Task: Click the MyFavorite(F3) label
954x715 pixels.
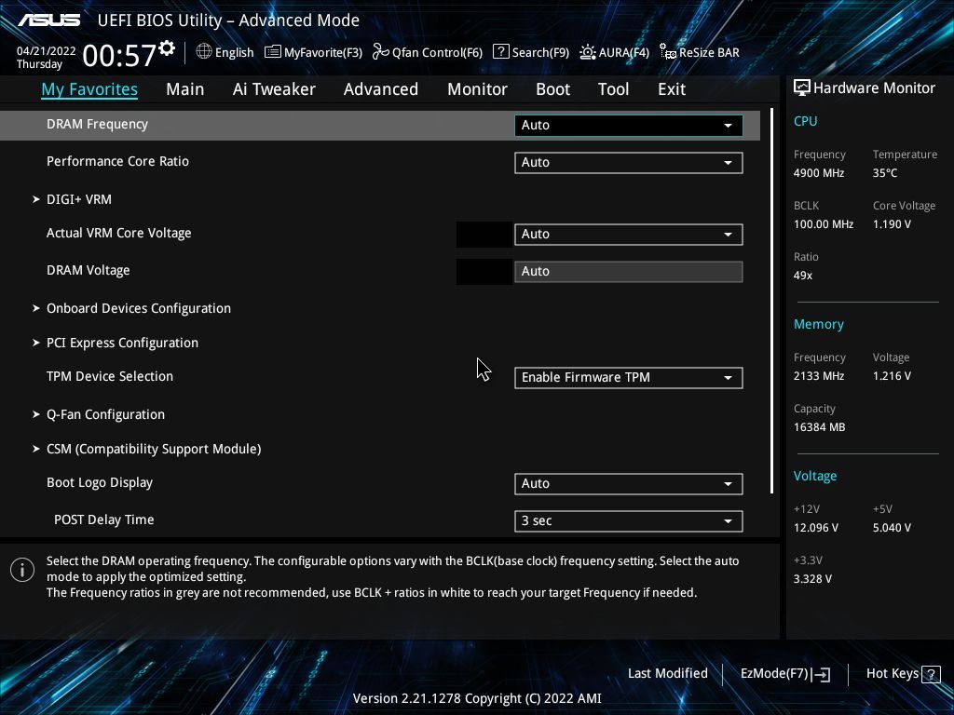Action: [323, 53]
